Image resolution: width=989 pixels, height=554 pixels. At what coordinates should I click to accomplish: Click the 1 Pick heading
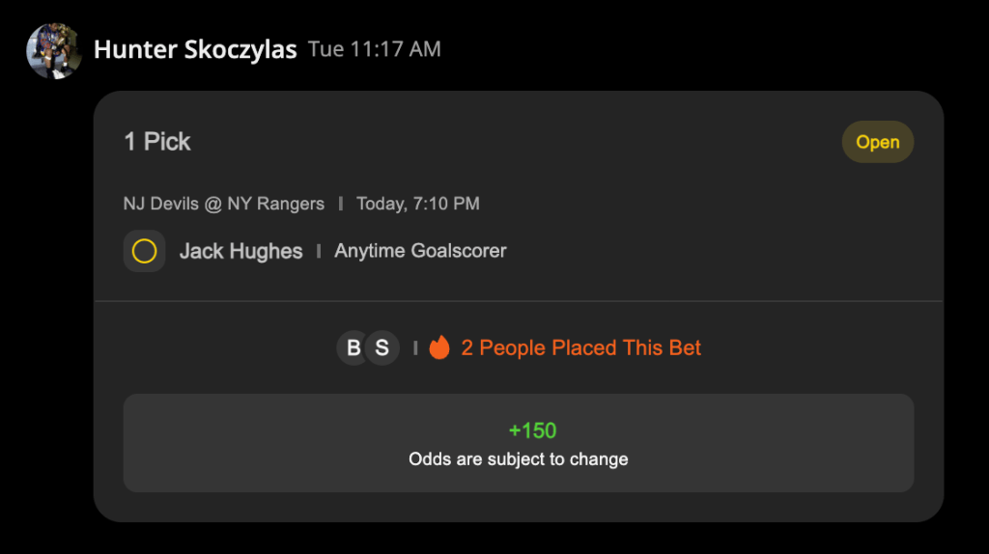[157, 142]
